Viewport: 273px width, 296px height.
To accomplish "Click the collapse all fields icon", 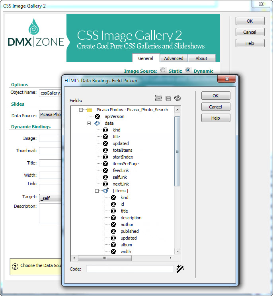I will coord(168,99).
